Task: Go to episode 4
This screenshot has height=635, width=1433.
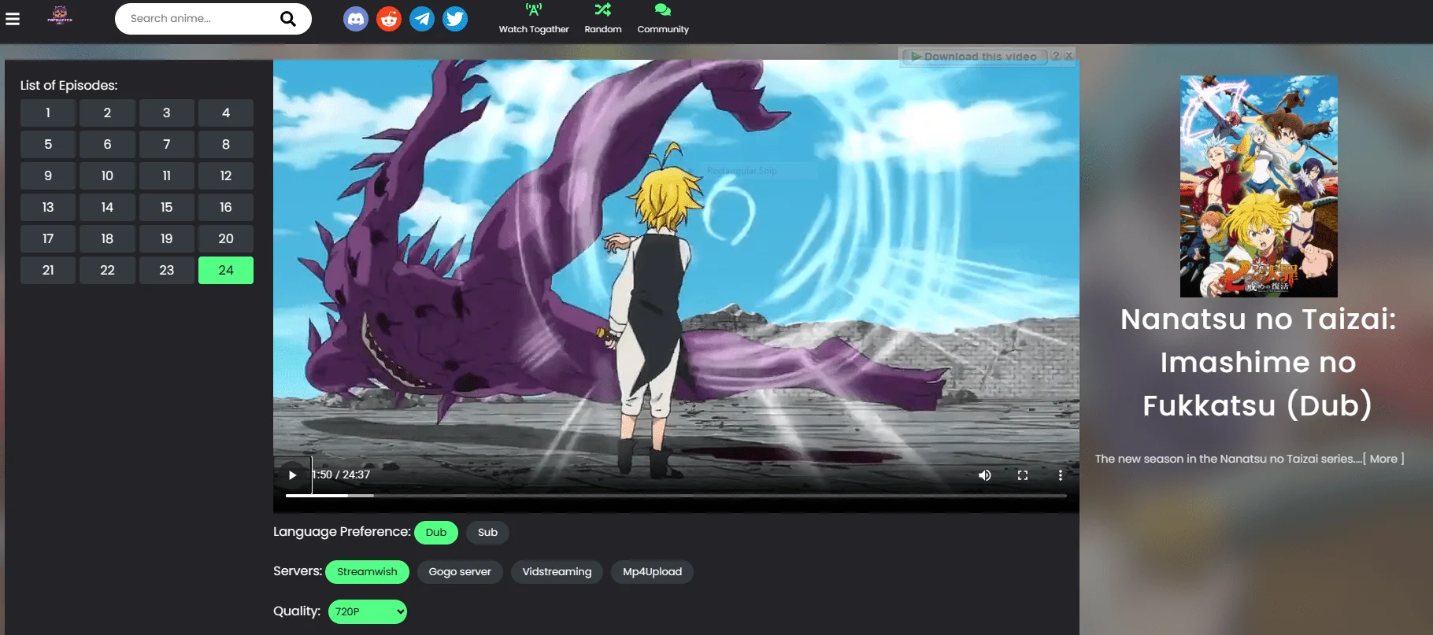Action: point(226,113)
